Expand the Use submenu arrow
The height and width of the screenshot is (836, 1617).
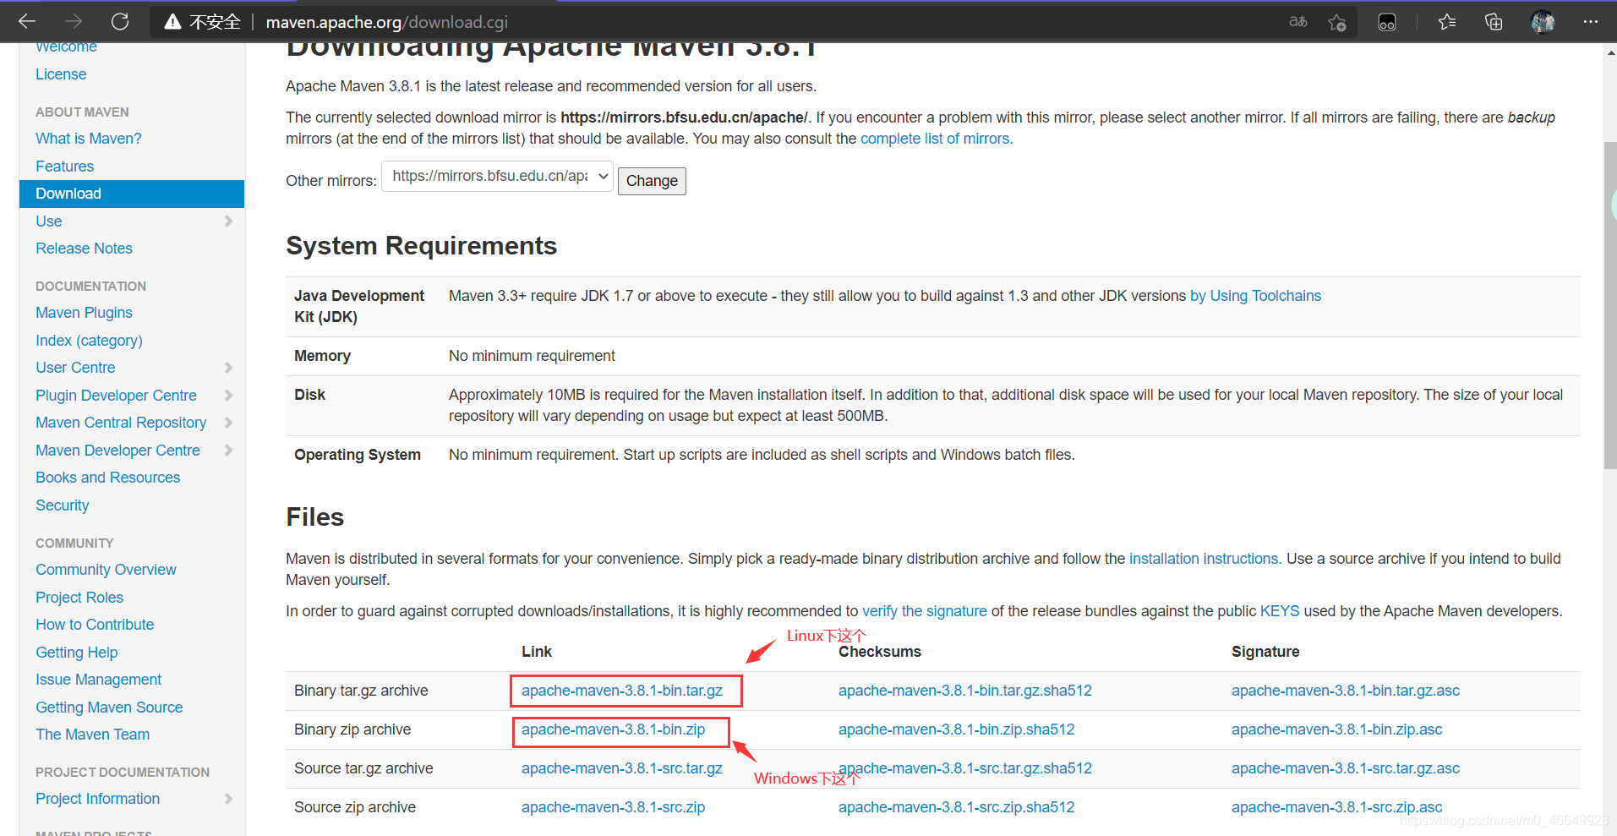coord(228,221)
